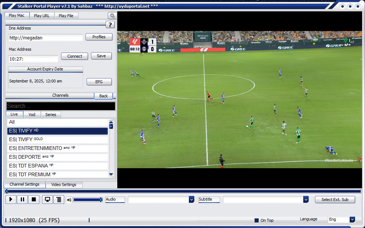This screenshot has height=228, width=365.
Task: Stop the video playback
Action: [34, 200]
